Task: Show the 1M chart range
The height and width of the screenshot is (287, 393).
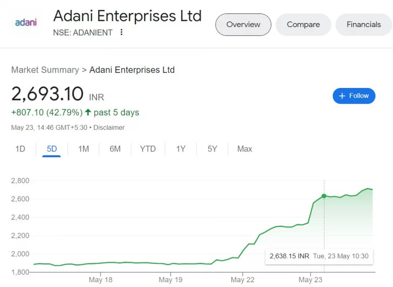Action: click(83, 149)
